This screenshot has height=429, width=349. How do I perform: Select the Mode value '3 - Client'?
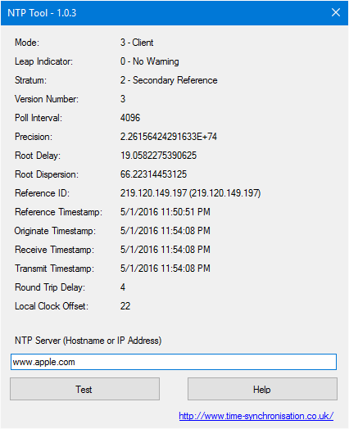(137, 43)
